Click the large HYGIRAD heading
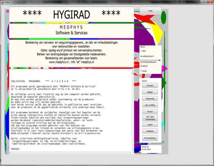This screenshot has width=214, height=166. tap(72, 15)
